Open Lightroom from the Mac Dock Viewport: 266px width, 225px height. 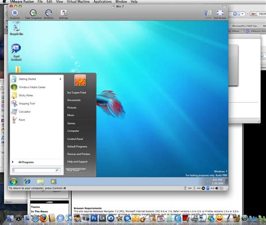[102, 218]
